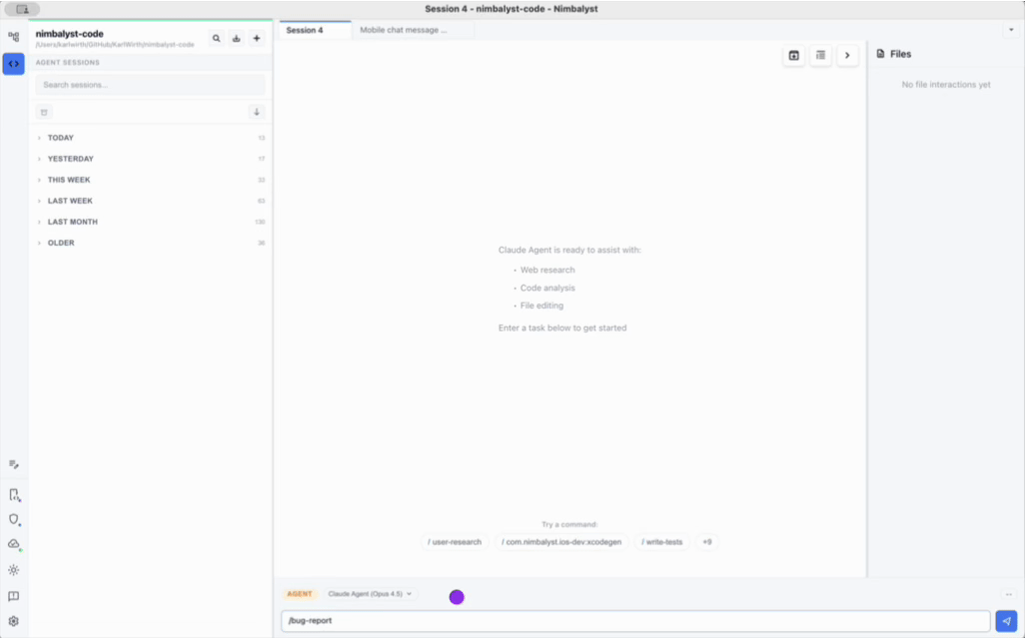Click the /write-tests command suggestion

[662, 542]
